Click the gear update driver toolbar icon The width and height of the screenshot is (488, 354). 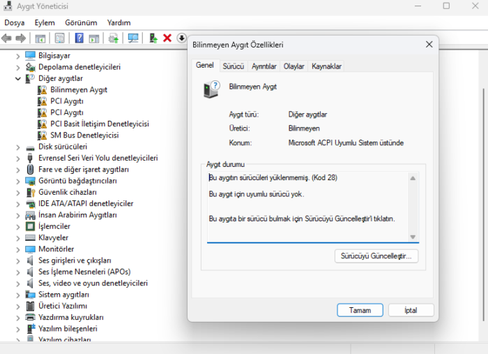[x=113, y=38]
